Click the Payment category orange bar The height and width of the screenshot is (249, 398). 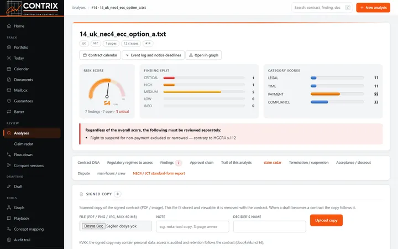click(x=325, y=94)
